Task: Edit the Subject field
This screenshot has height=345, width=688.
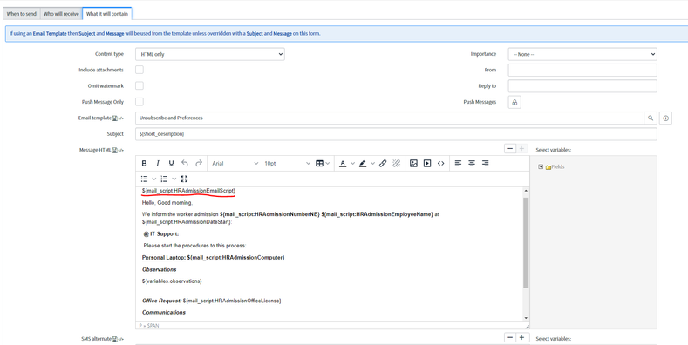Action: (396, 134)
